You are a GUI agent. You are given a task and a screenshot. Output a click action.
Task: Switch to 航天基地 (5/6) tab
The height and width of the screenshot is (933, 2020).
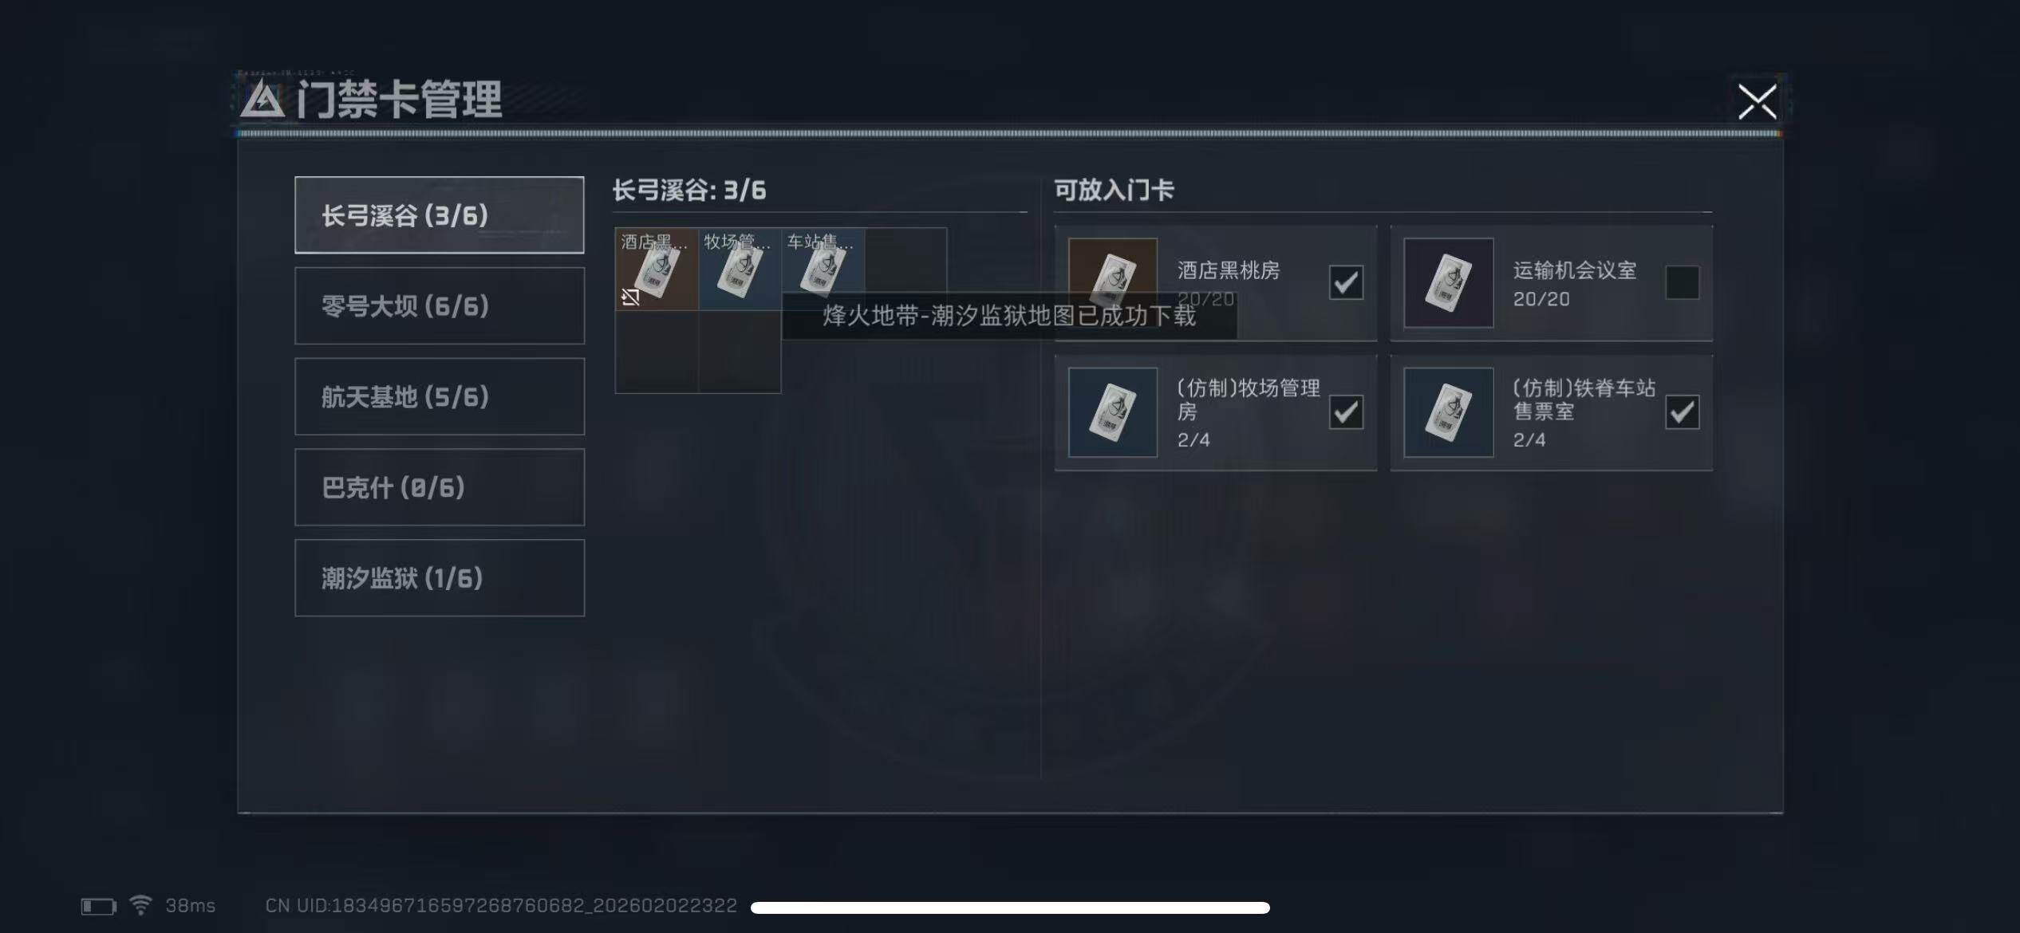(440, 396)
